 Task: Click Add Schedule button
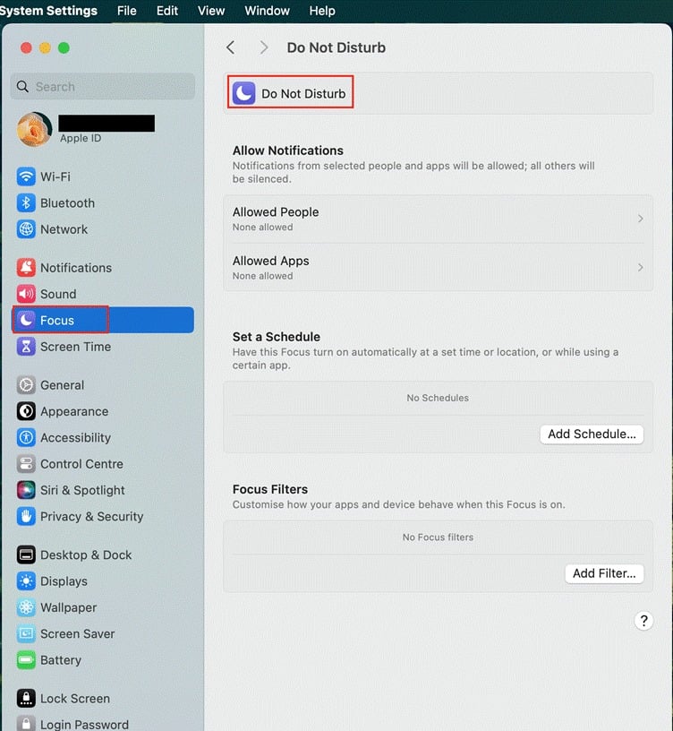pos(592,434)
